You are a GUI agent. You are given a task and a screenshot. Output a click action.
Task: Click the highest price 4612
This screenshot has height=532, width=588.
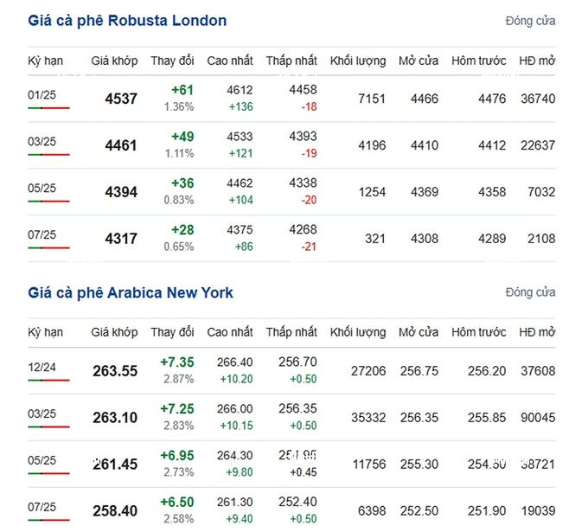click(240, 90)
